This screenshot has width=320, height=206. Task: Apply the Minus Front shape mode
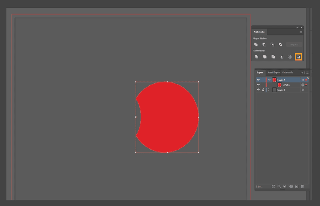click(264, 44)
